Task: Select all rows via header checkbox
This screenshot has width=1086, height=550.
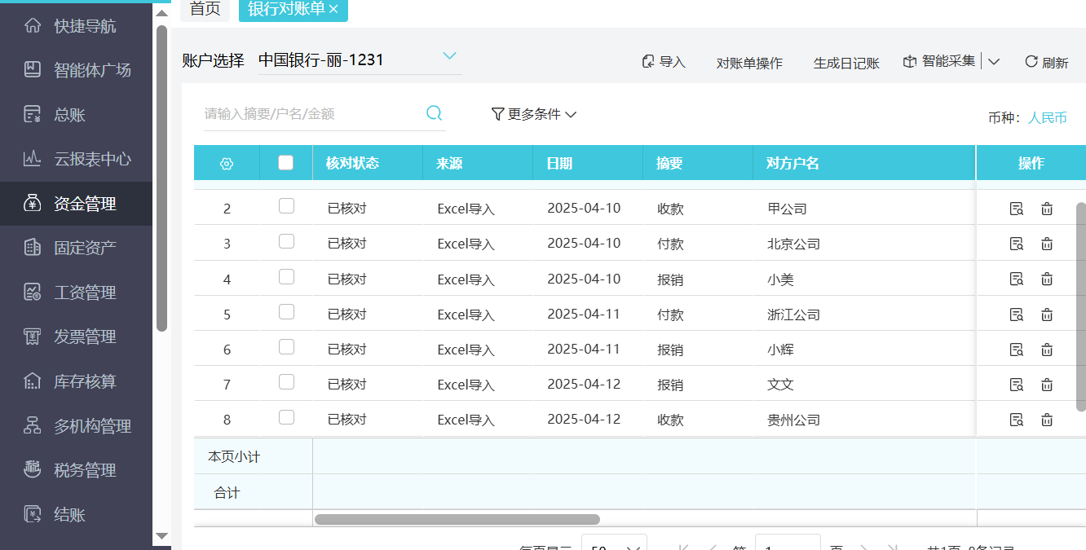Action: click(x=286, y=161)
